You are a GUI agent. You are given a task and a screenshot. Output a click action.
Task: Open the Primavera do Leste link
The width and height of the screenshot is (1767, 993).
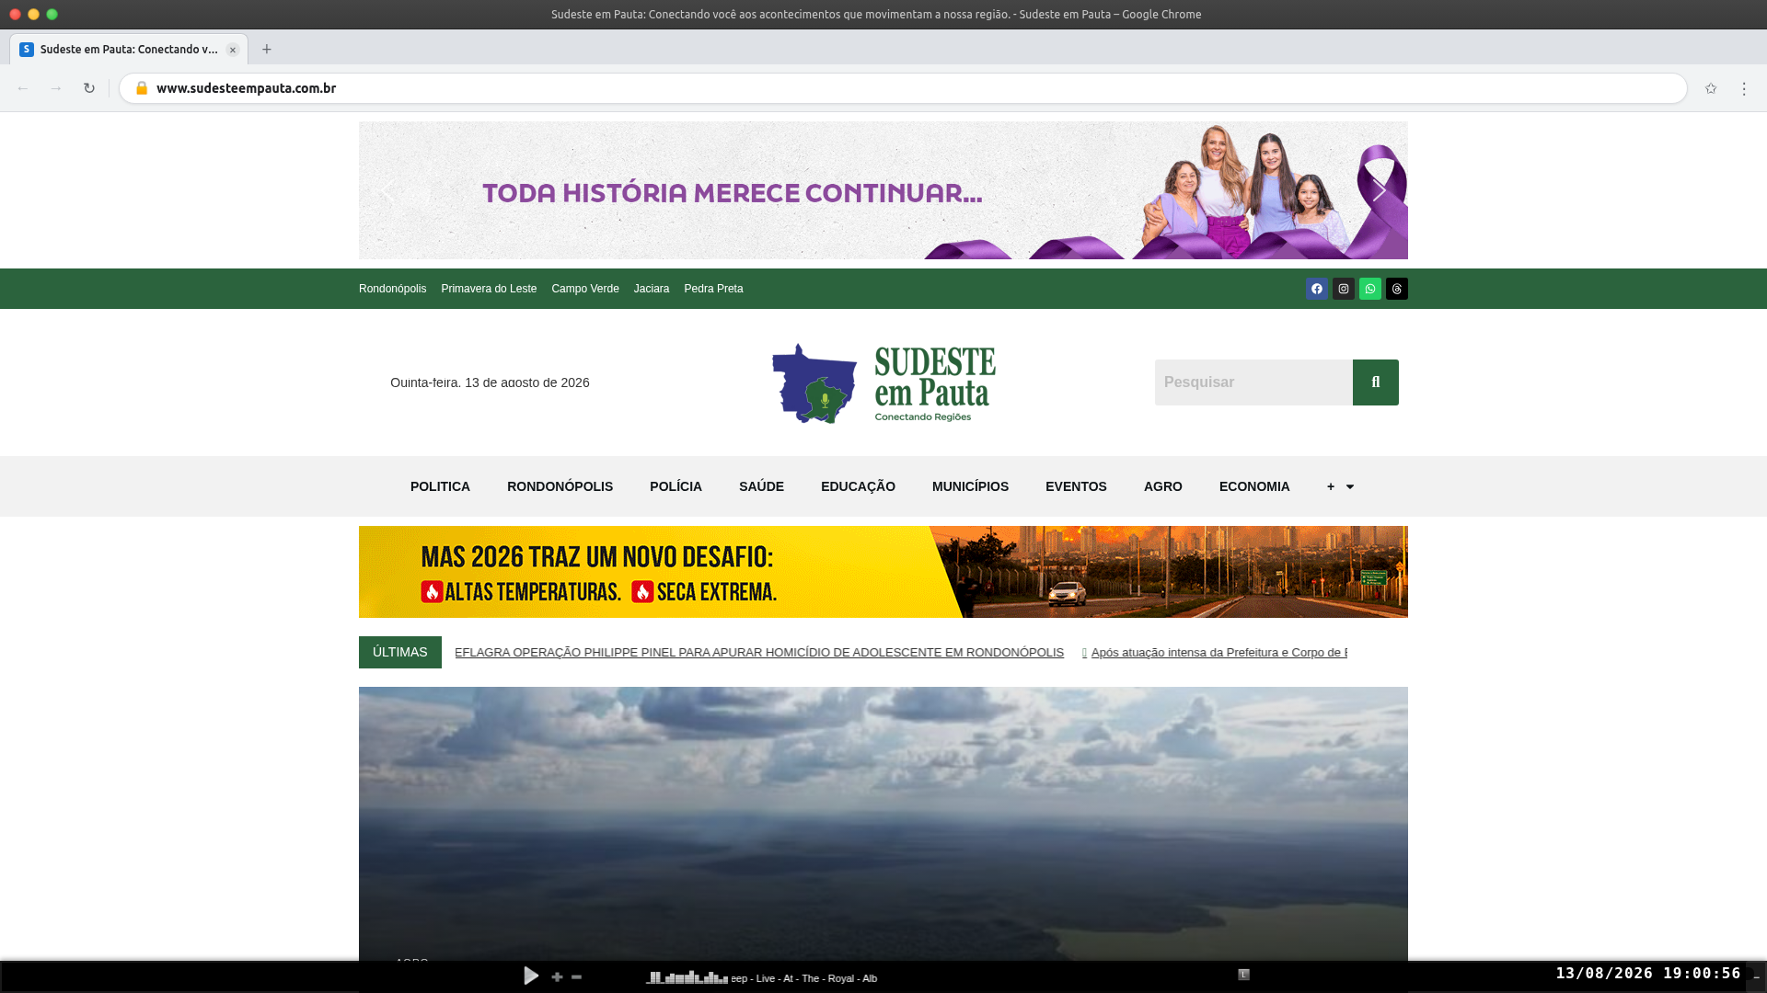(x=489, y=289)
